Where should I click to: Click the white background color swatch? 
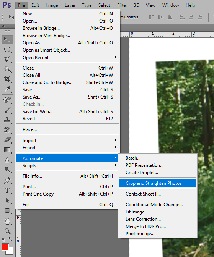pos(11,252)
